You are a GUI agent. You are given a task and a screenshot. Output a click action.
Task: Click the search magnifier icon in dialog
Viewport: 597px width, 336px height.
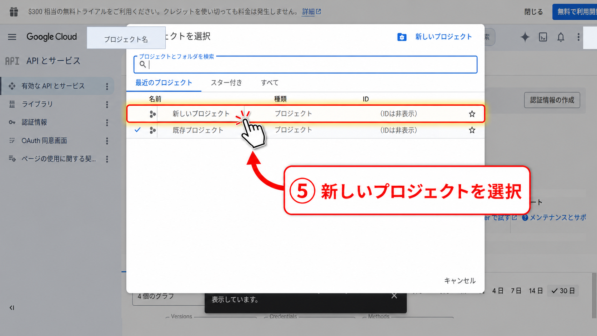click(x=142, y=64)
